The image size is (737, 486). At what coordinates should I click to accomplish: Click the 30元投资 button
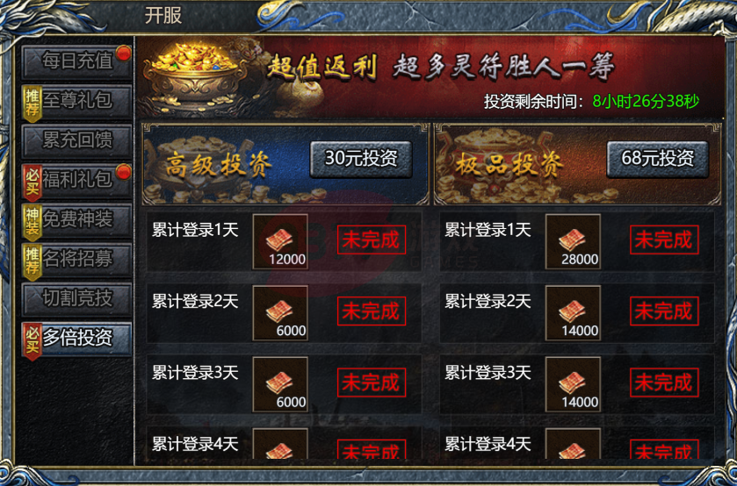point(361,159)
